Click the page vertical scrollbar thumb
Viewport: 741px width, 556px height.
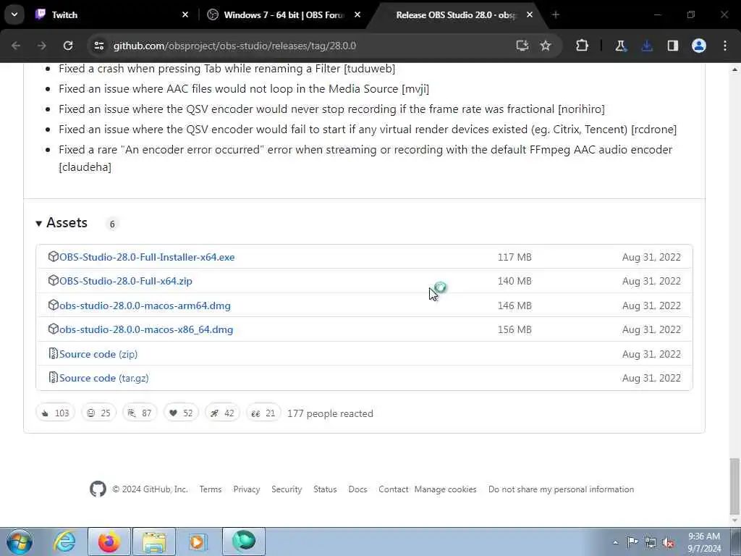click(x=734, y=486)
